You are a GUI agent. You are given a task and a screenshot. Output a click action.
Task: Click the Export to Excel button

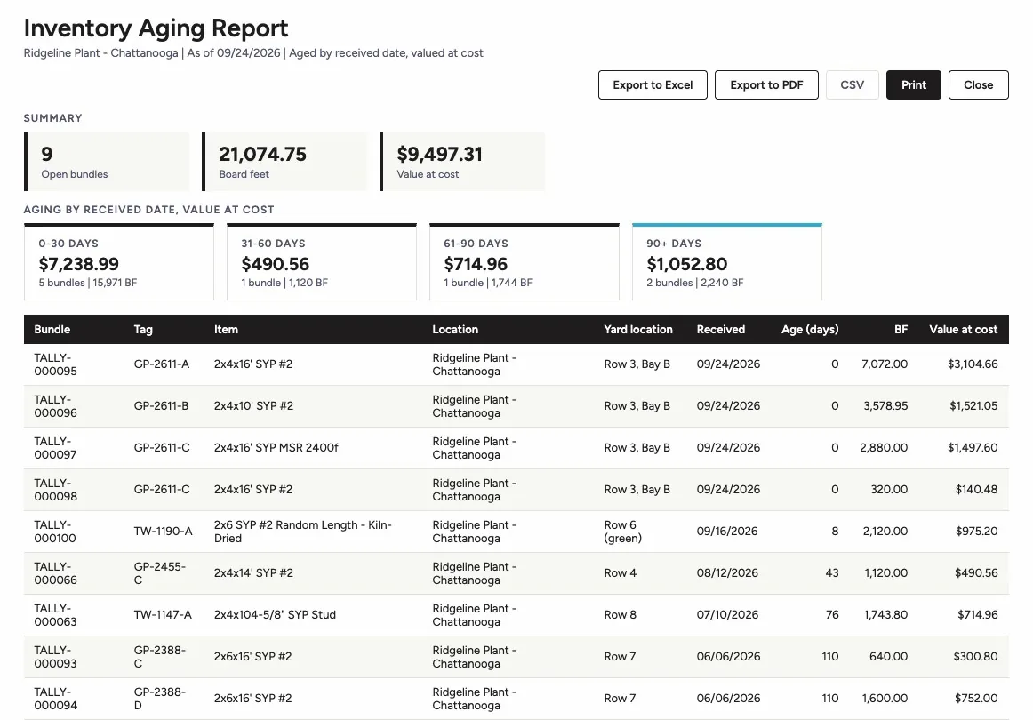tap(653, 85)
